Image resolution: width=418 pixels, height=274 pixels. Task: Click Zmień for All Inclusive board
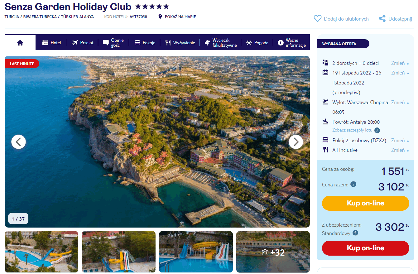point(400,150)
